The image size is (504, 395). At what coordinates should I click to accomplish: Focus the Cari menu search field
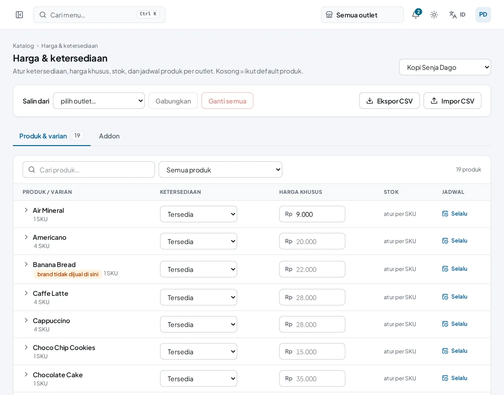click(x=99, y=15)
